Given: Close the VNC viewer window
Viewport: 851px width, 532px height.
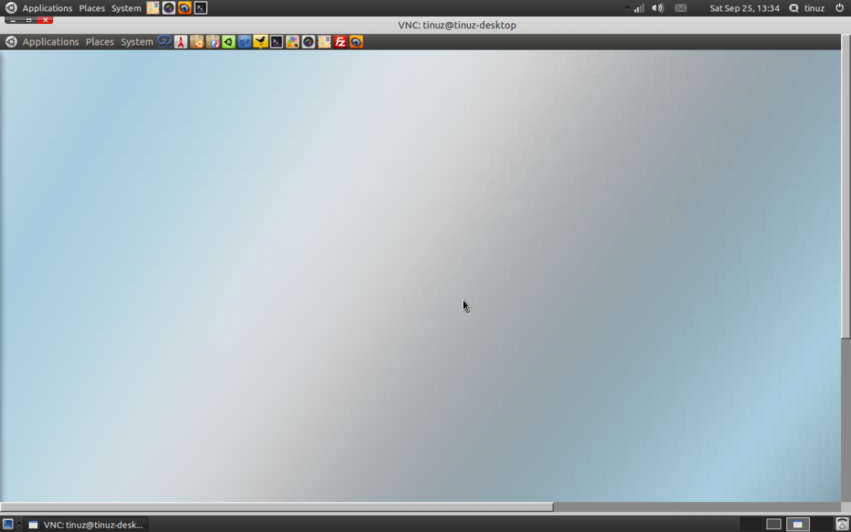Looking at the screenshot, I should pyautogui.click(x=45, y=20).
